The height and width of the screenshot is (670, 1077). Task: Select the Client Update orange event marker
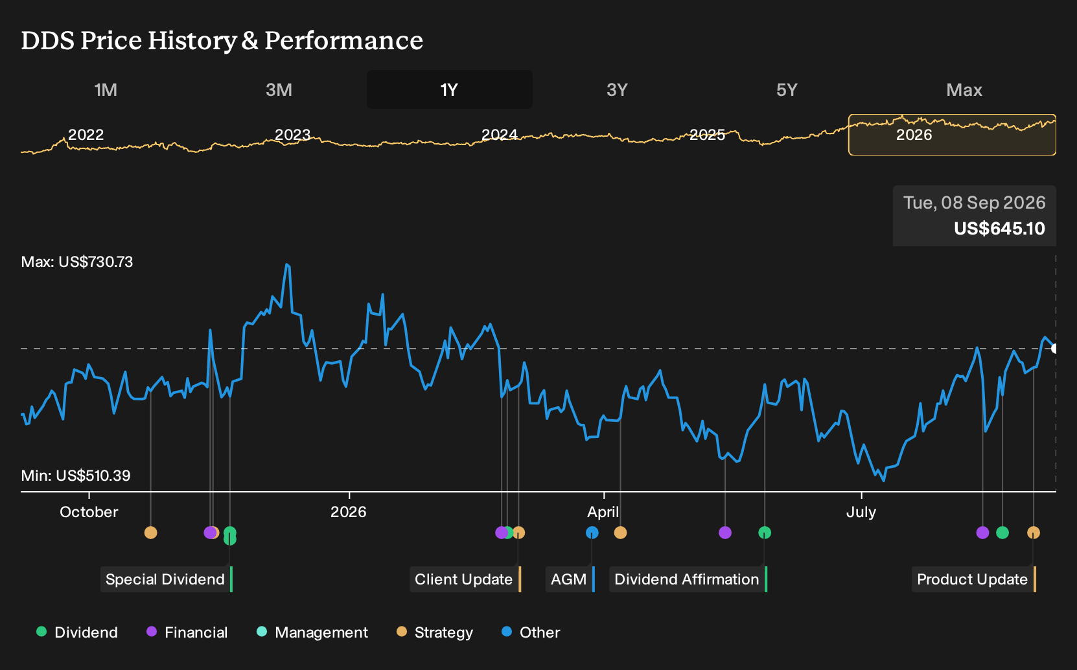tap(518, 533)
